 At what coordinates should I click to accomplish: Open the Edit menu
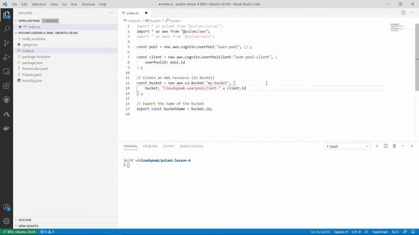(x=24, y=5)
